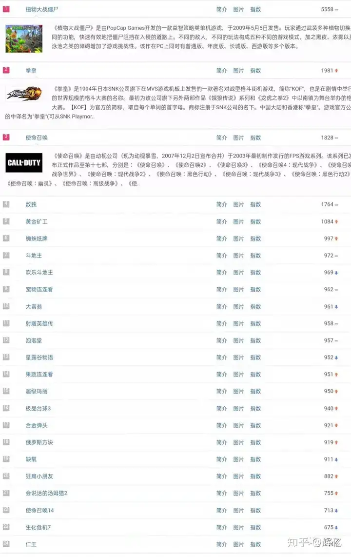Click the up arrow next to 1084
Viewport: 351px width, 557px height.
(336, 221)
